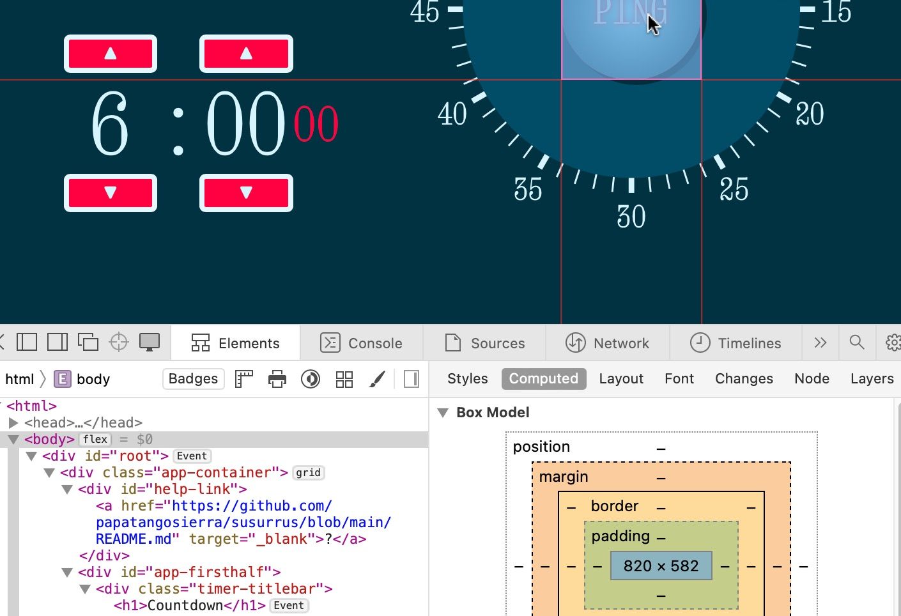Show more tabs with the double chevron

click(820, 343)
